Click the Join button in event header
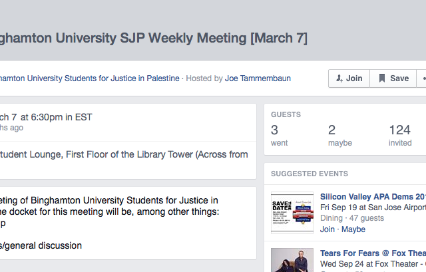This screenshot has width=426, height=272. 349,78
